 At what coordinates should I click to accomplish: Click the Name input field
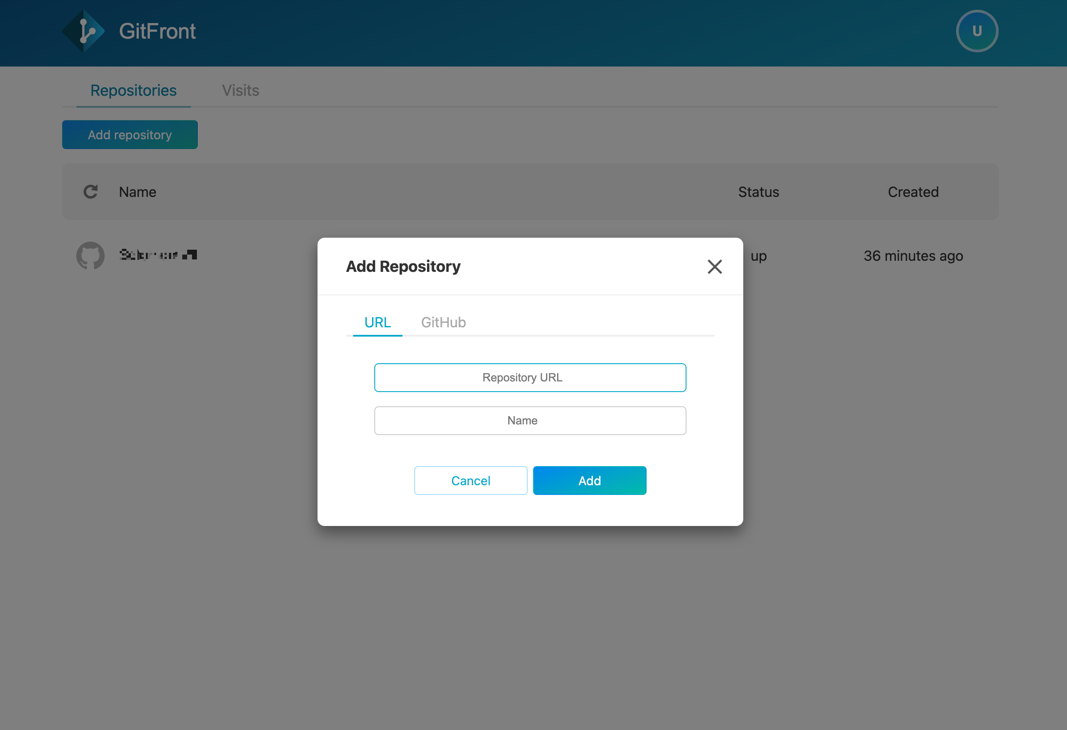pyautogui.click(x=530, y=420)
